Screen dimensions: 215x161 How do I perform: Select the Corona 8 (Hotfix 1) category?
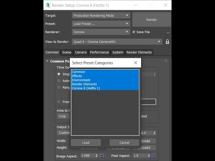click(105, 88)
